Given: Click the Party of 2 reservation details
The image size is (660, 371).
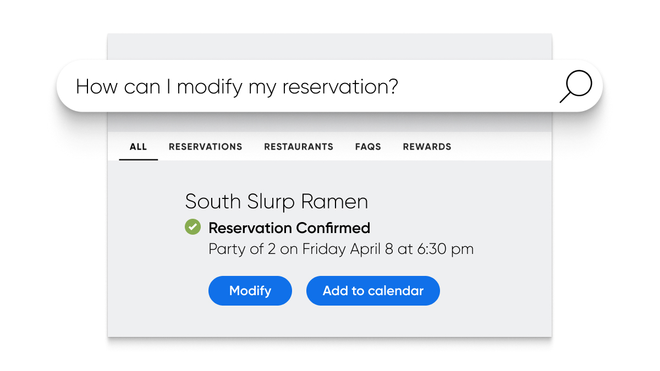Looking at the screenshot, I should point(341,249).
